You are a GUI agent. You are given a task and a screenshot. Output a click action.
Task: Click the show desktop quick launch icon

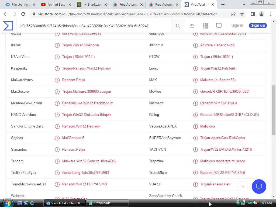coord(19,203)
